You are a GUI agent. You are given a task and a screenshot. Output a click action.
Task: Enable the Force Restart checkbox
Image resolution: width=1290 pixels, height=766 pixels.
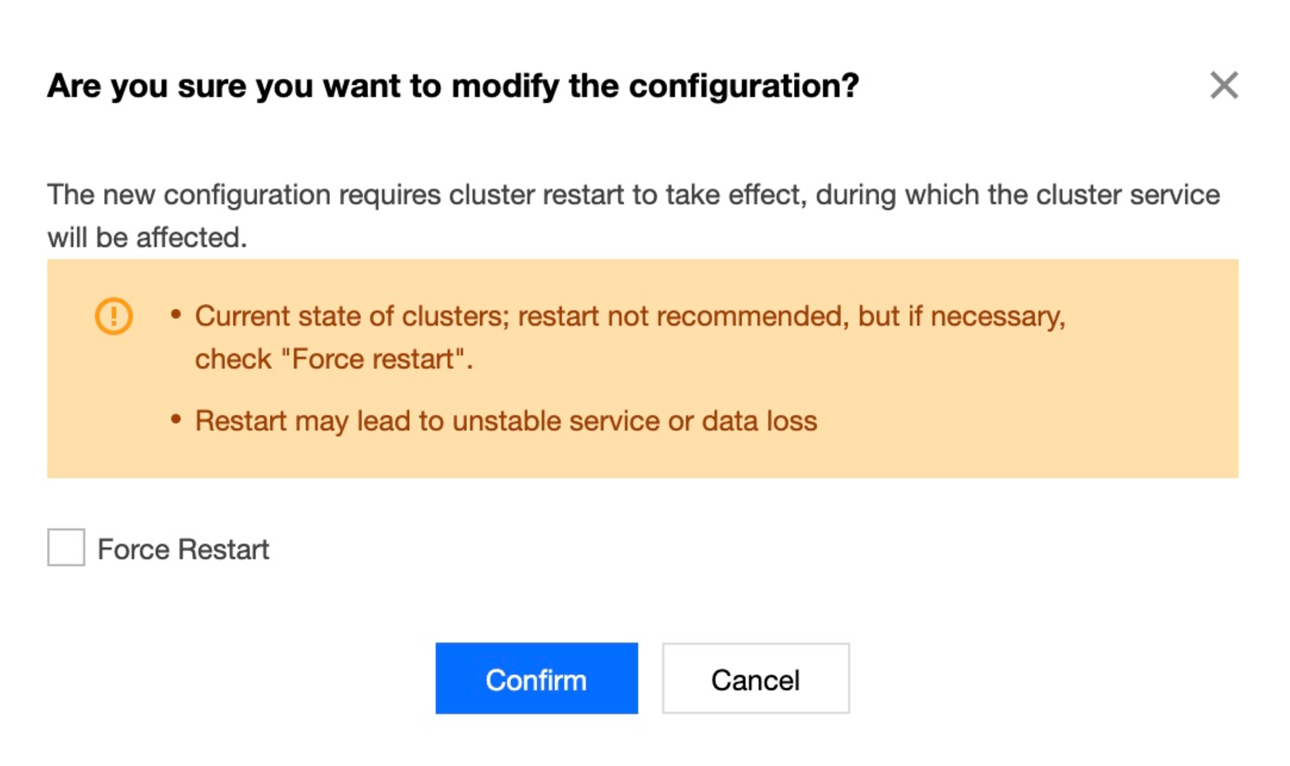tap(66, 547)
